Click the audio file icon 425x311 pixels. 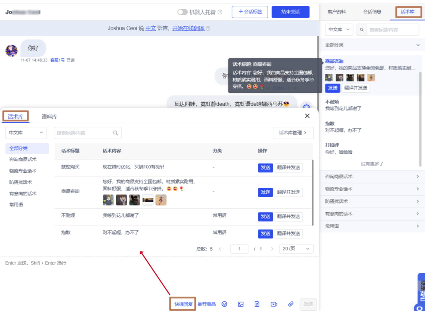[x=257, y=304]
